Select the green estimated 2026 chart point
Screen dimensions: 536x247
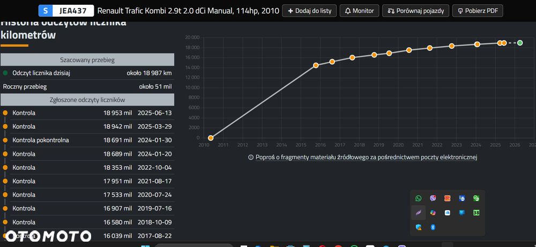point(520,43)
